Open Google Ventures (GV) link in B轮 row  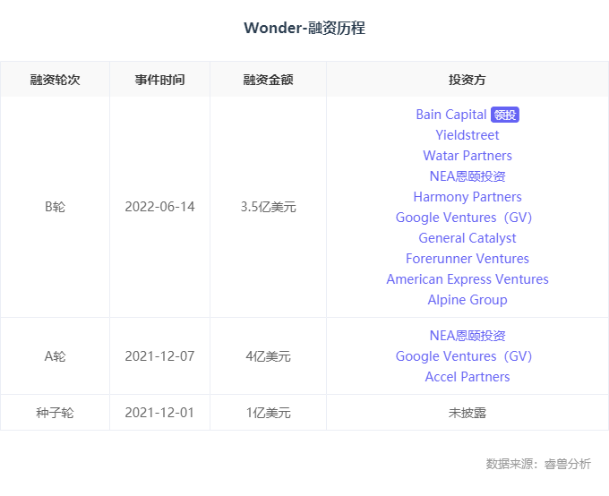click(463, 218)
